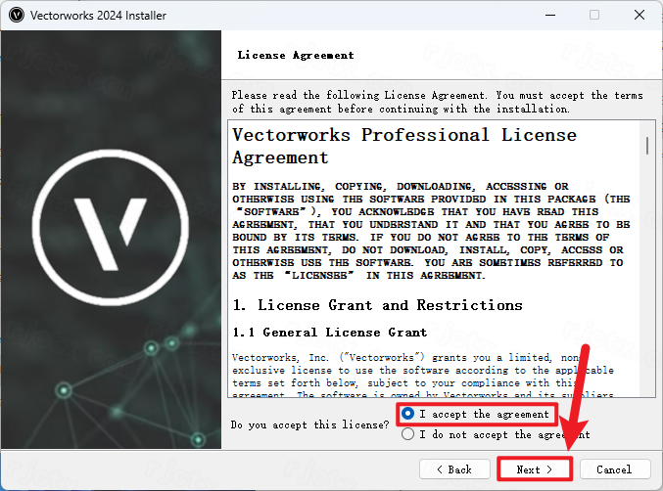Click the Vectorworks icon in the title bar
Image resolution: width=663 pixels, height=491 pixels.
16,16
